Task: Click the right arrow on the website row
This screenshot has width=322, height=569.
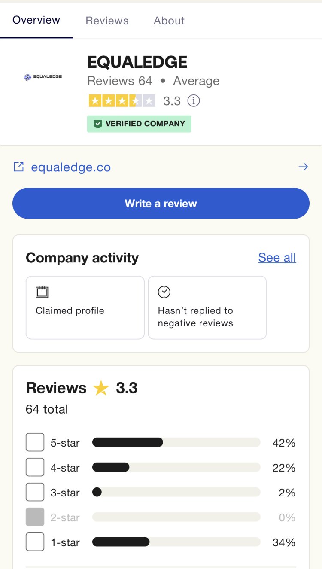Action: (303, 167)
